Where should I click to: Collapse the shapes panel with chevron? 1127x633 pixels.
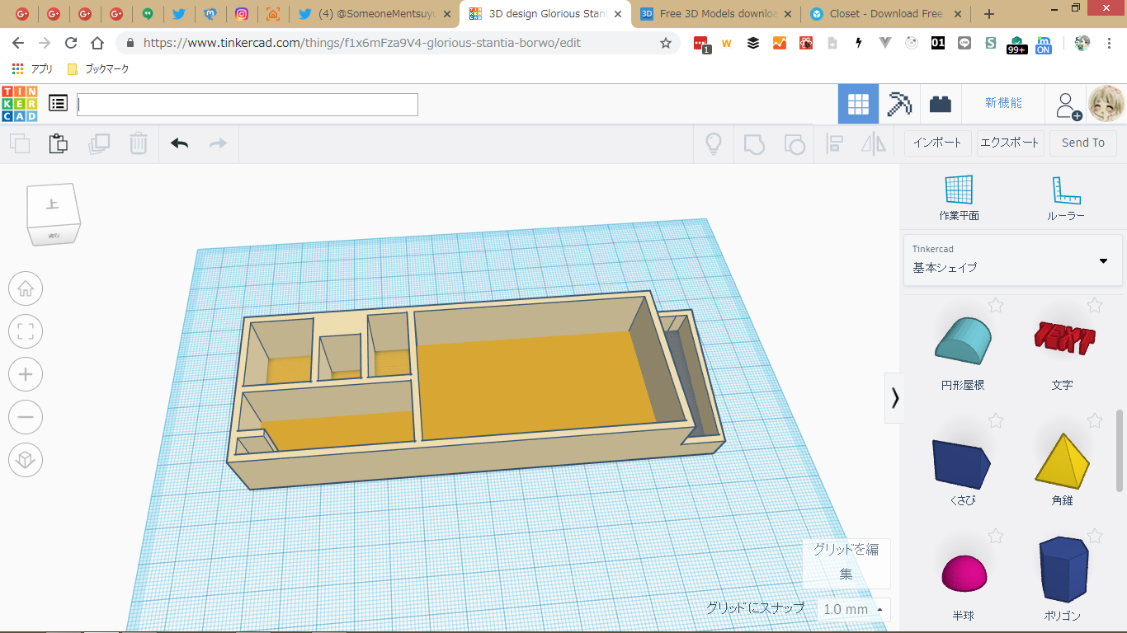point(894,398)
